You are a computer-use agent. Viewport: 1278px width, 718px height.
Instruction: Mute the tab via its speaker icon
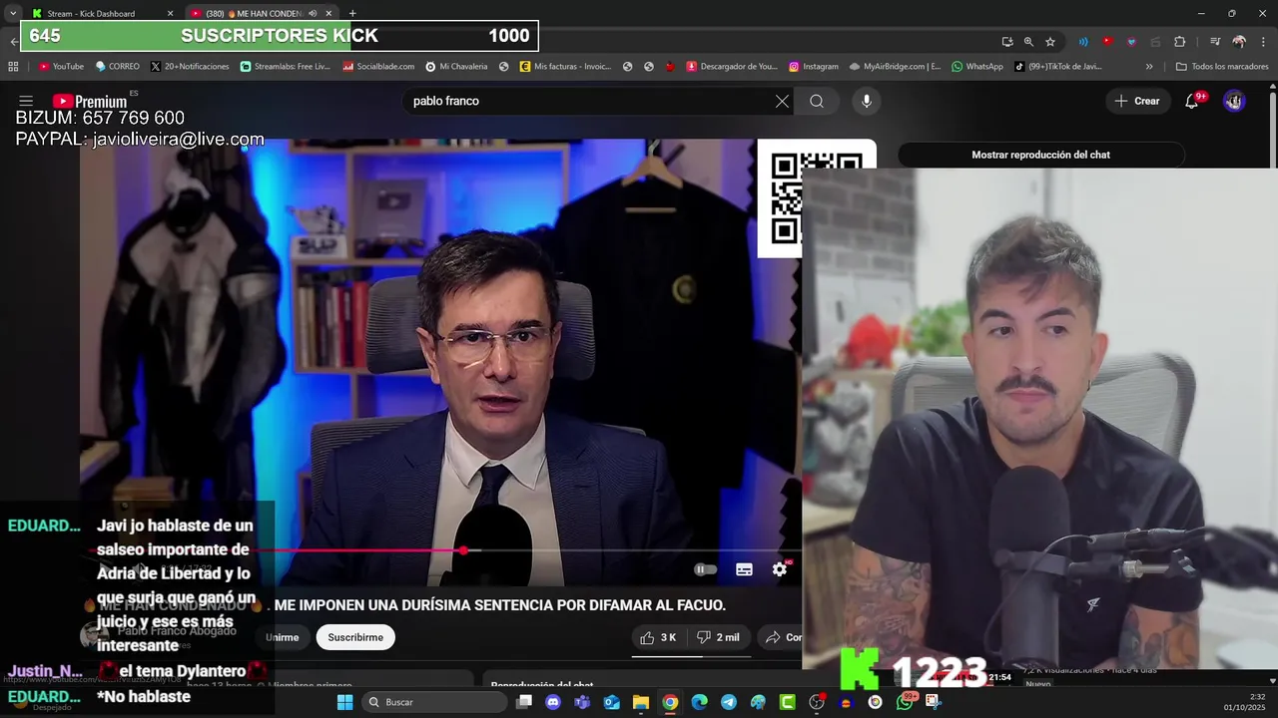point(313,13)
